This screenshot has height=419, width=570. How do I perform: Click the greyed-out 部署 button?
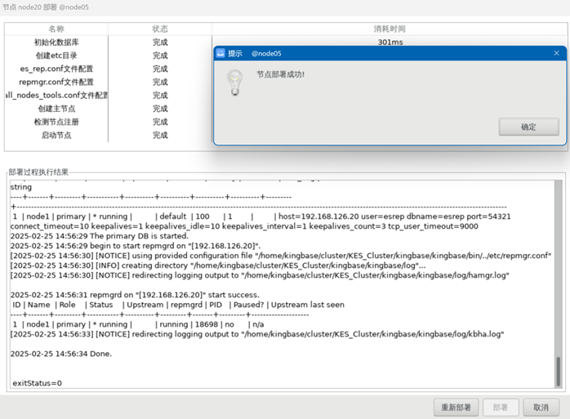click(x=501, y=407)
